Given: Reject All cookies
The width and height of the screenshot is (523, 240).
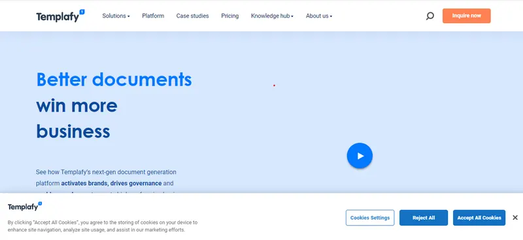Looking at the screenshot, I should [x=424, y=218].
